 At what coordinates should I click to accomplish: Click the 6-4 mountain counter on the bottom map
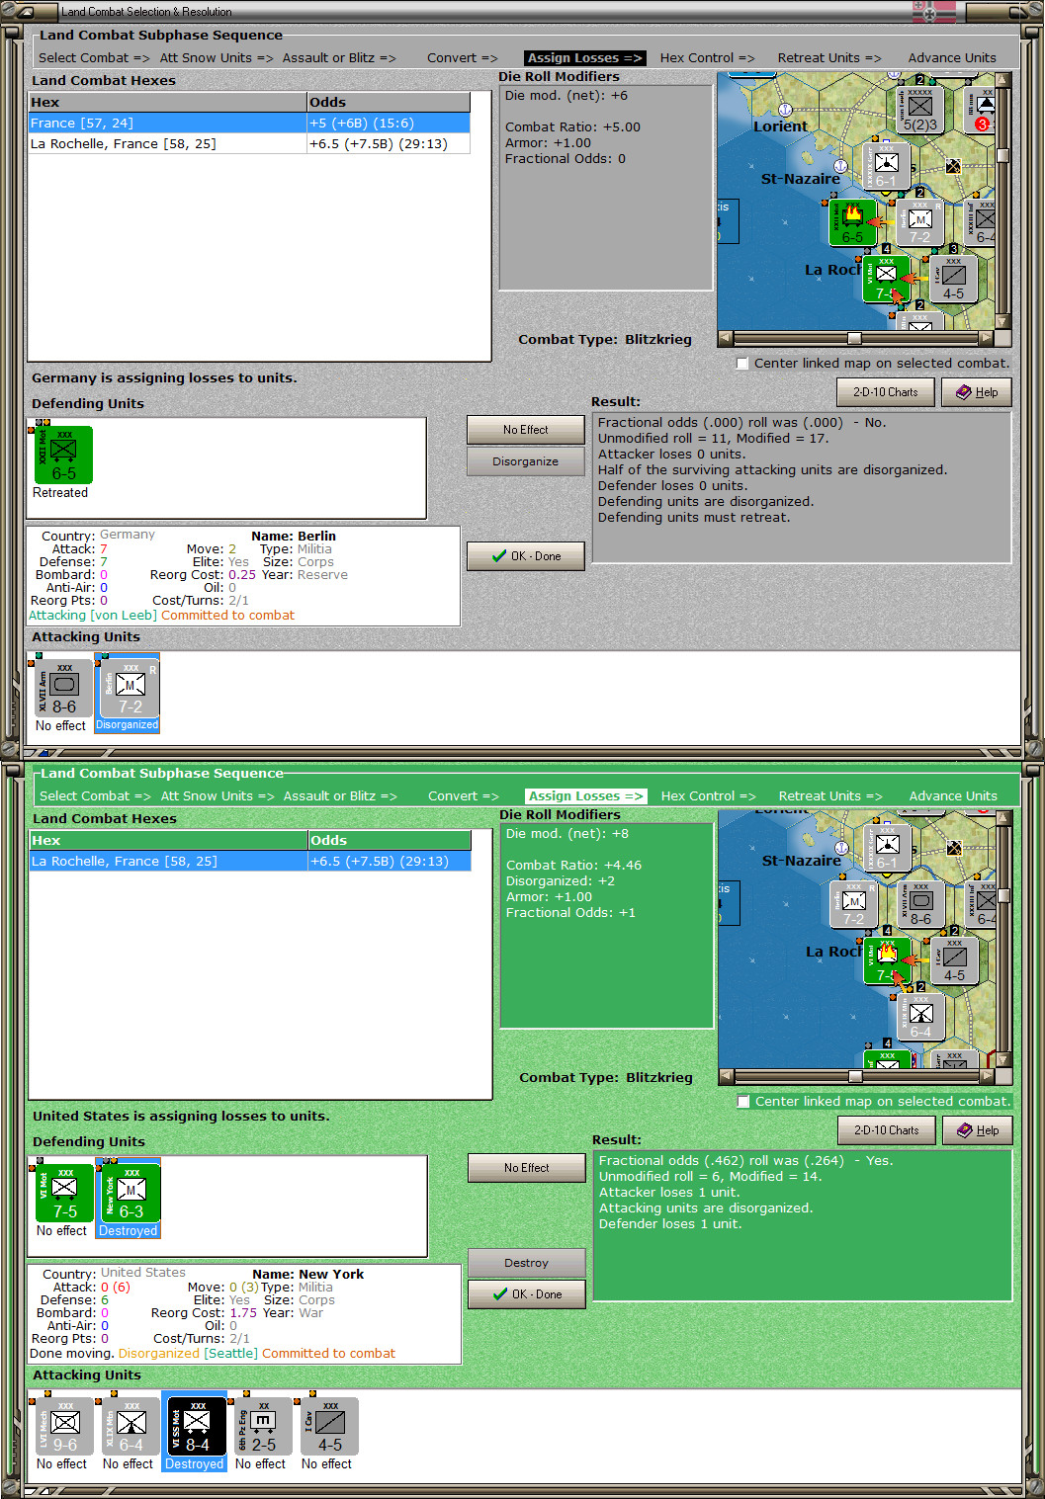[x=920, y=1017]
